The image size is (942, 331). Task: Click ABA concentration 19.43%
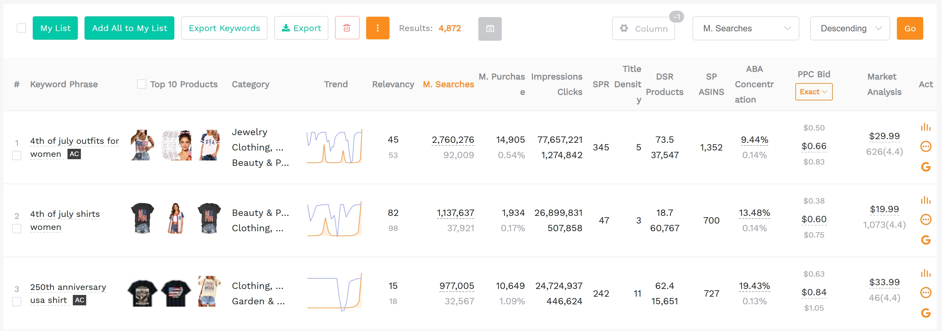click(x=754, y=286)
